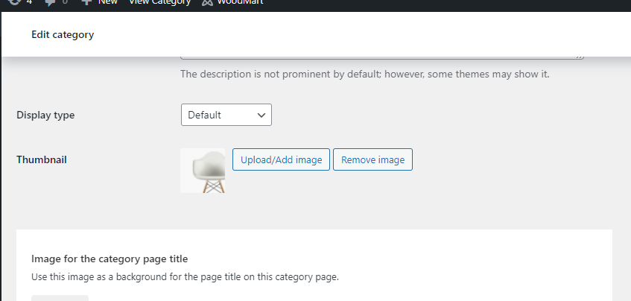The image size is (631, 301).
Task: Focus the description text area
Action: pyautogui.click(x=382, y=57)
